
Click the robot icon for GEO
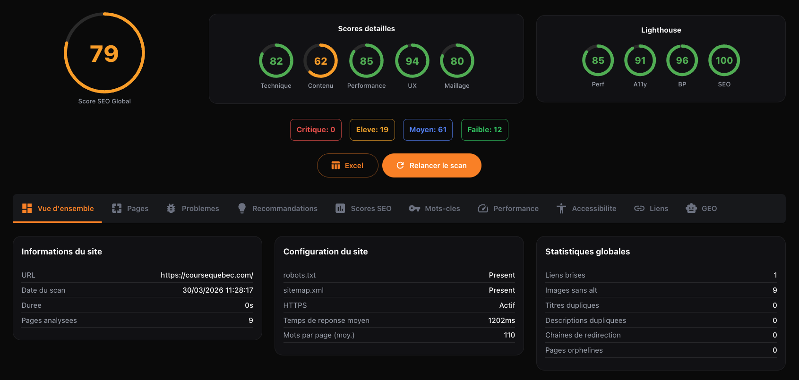click(x=691, y=208)
